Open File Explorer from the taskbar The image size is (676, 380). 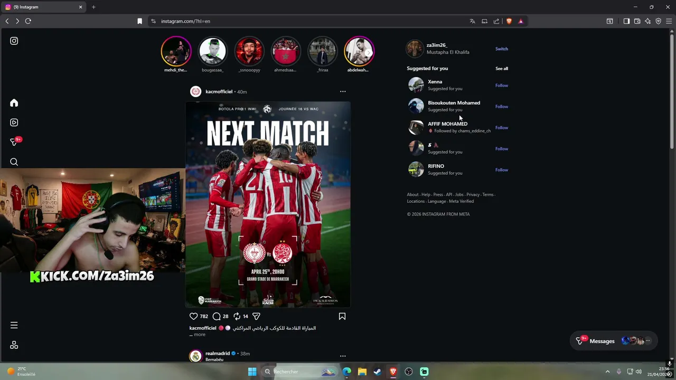[x=362, y=372]
